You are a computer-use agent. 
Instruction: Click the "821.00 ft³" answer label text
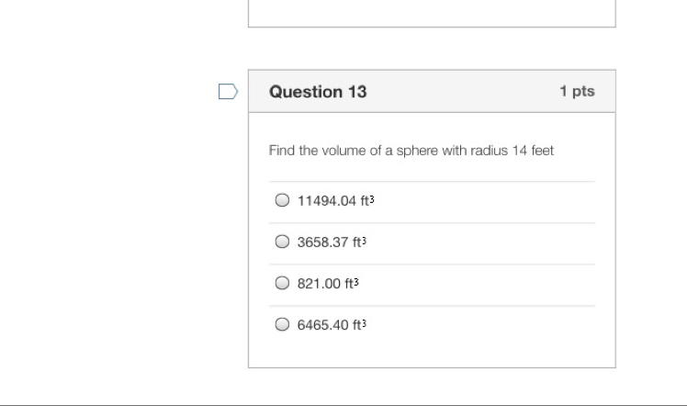[328, 284]
